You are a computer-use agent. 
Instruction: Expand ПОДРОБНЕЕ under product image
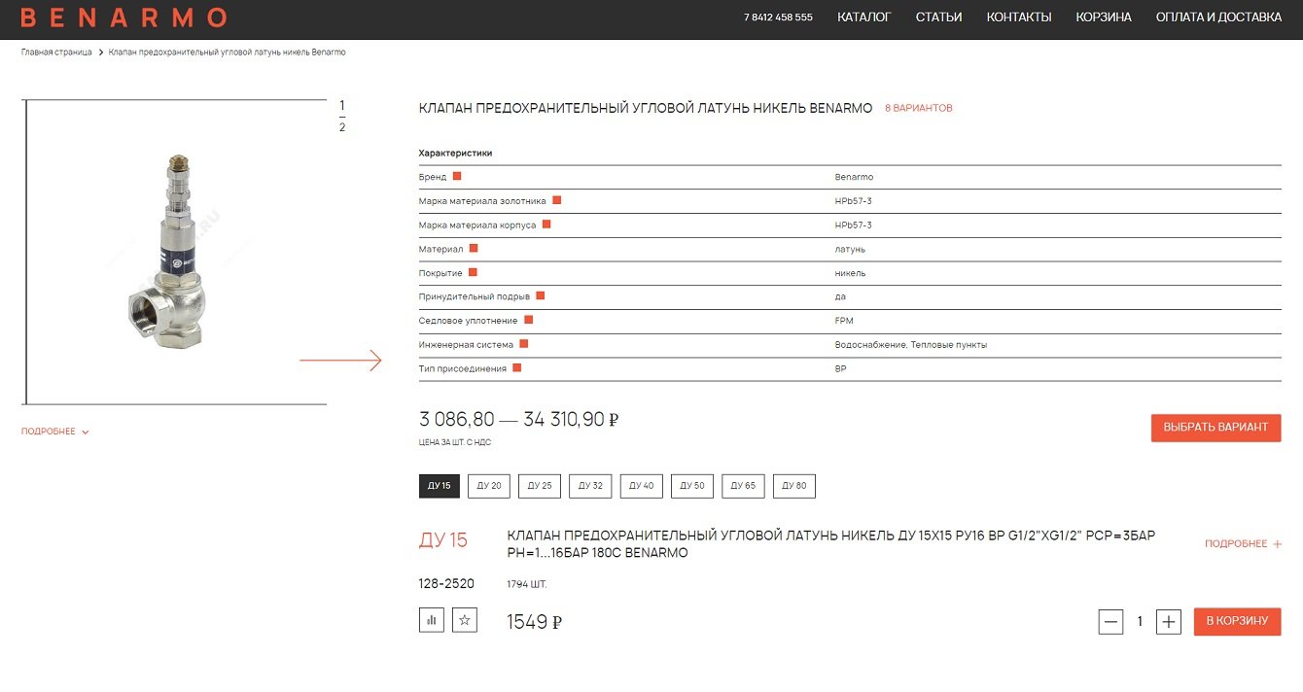(54, 432)
